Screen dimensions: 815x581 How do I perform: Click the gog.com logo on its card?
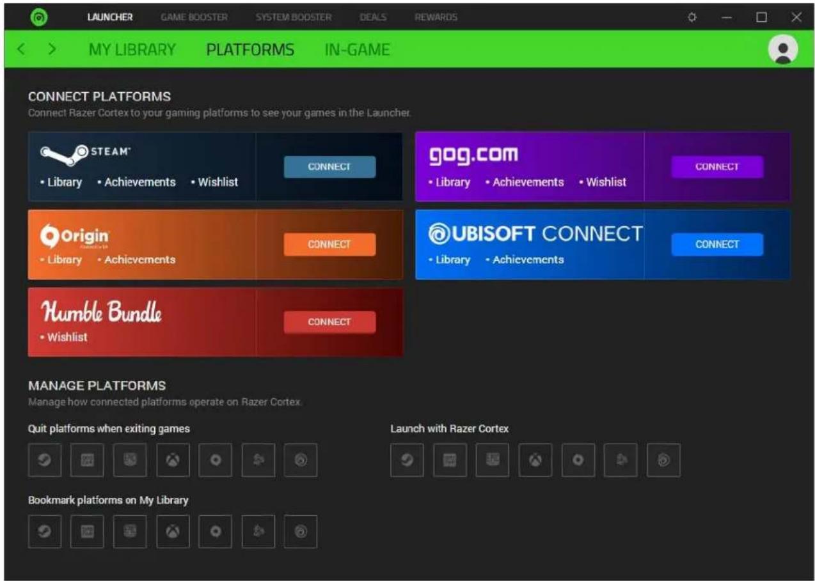[473, 155]
